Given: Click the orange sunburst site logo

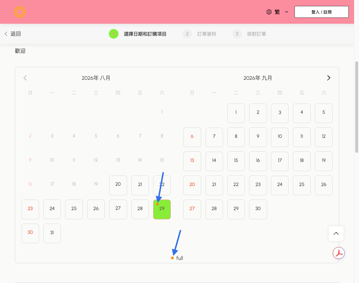Looking at the screenshot, I should [x=20, y=12].
